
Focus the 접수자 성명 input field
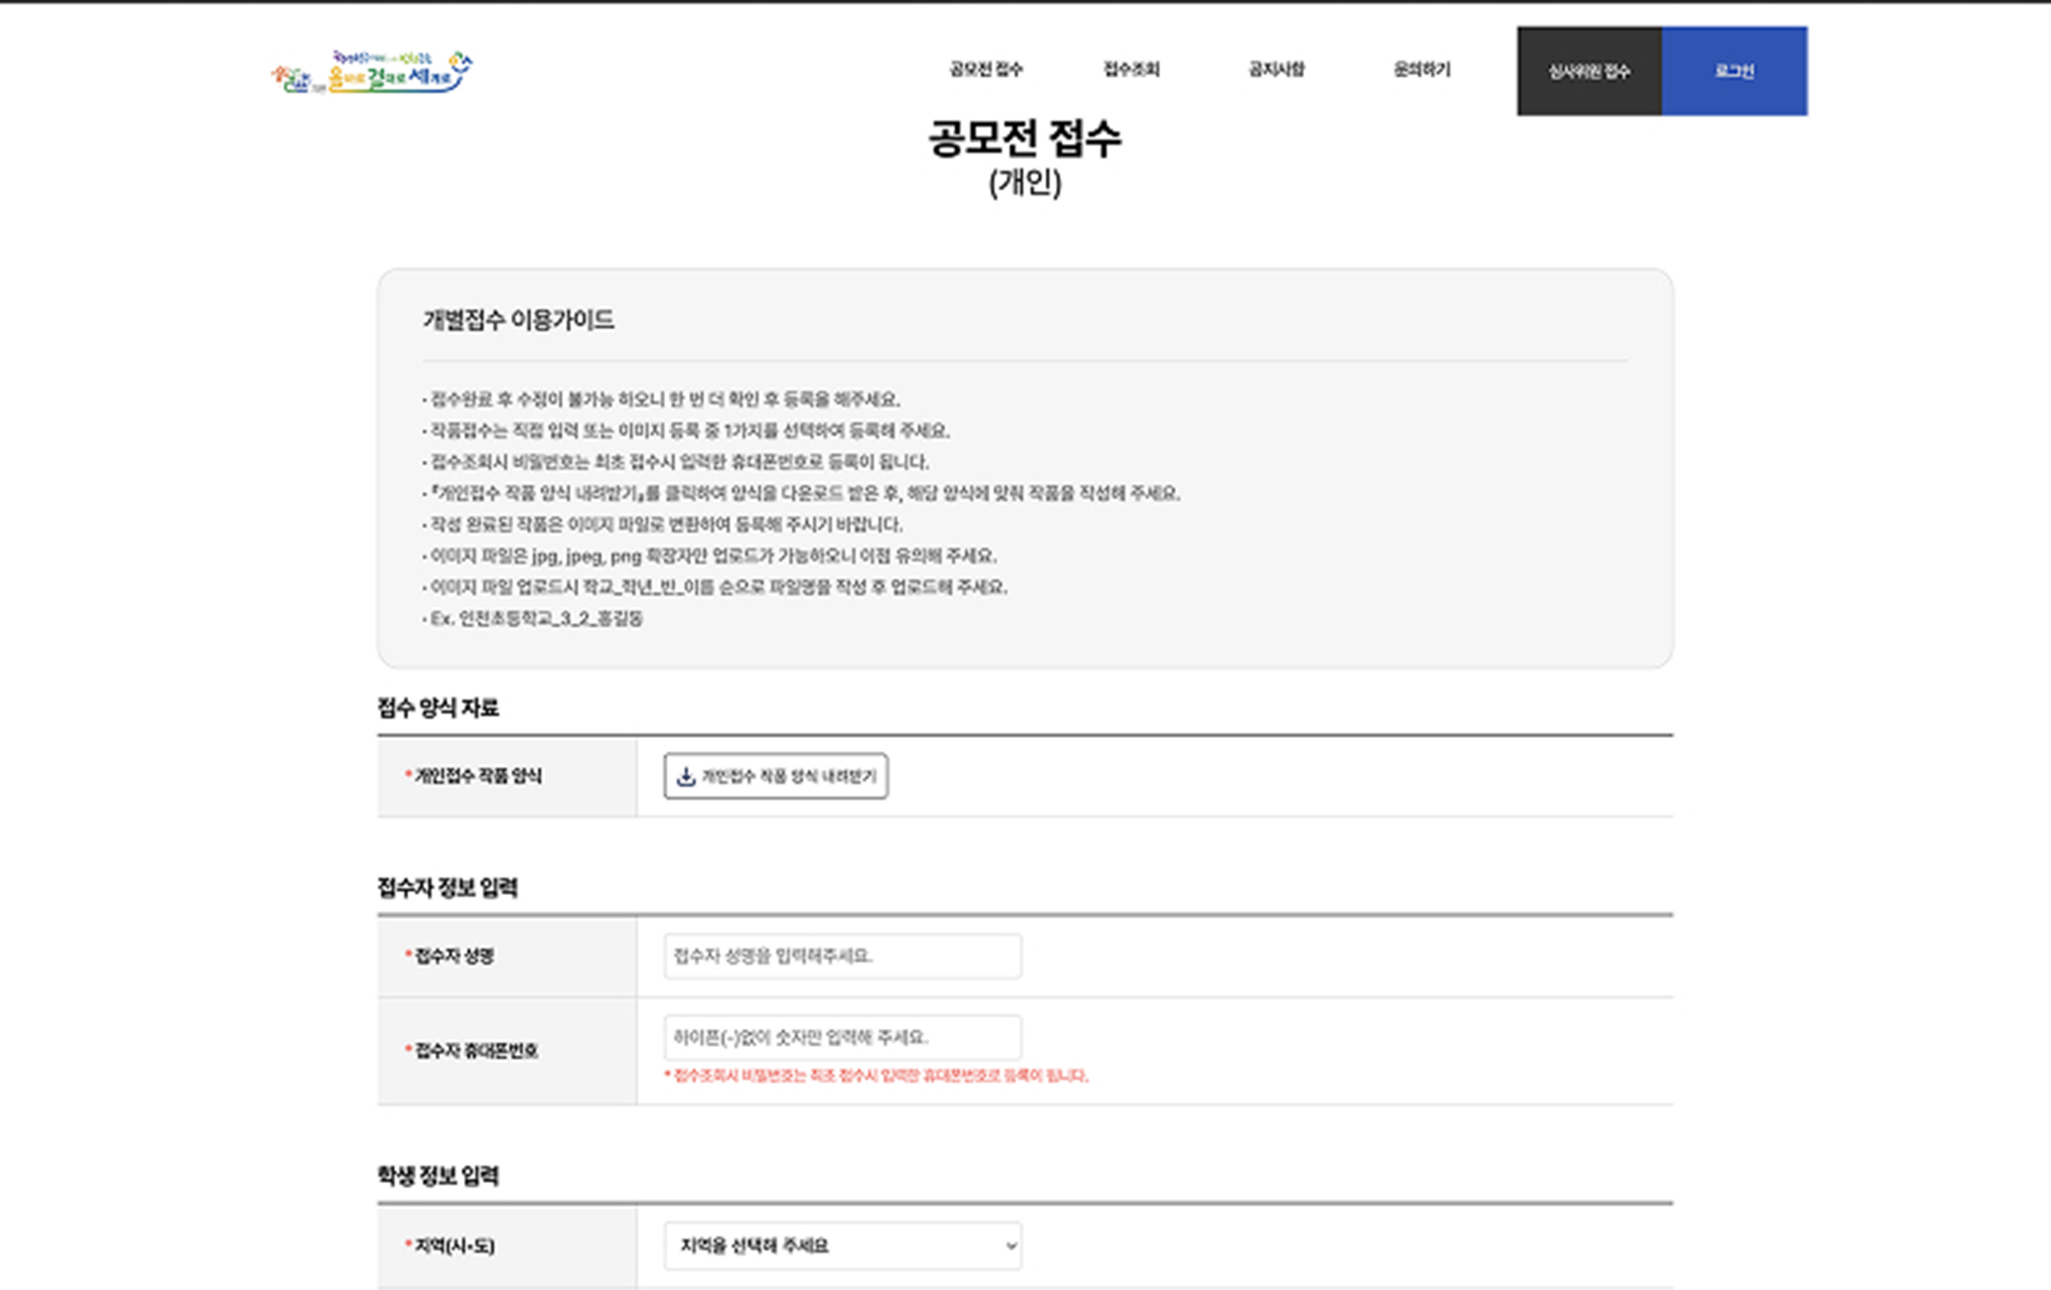pyautogui.click(x=843, y=956)
